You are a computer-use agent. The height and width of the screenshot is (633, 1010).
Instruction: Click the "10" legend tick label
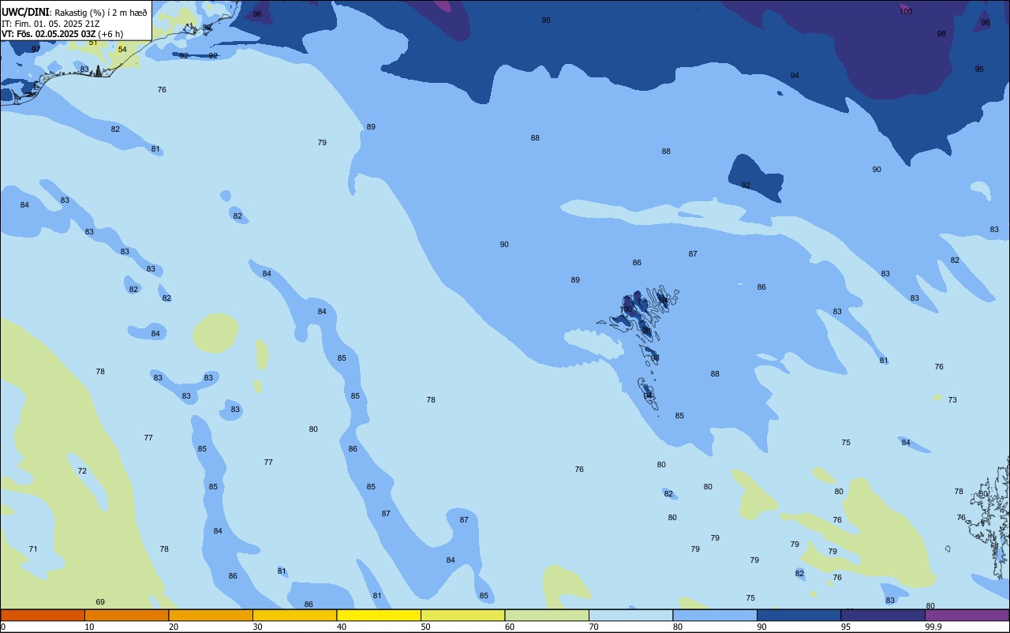coord(89,627)
